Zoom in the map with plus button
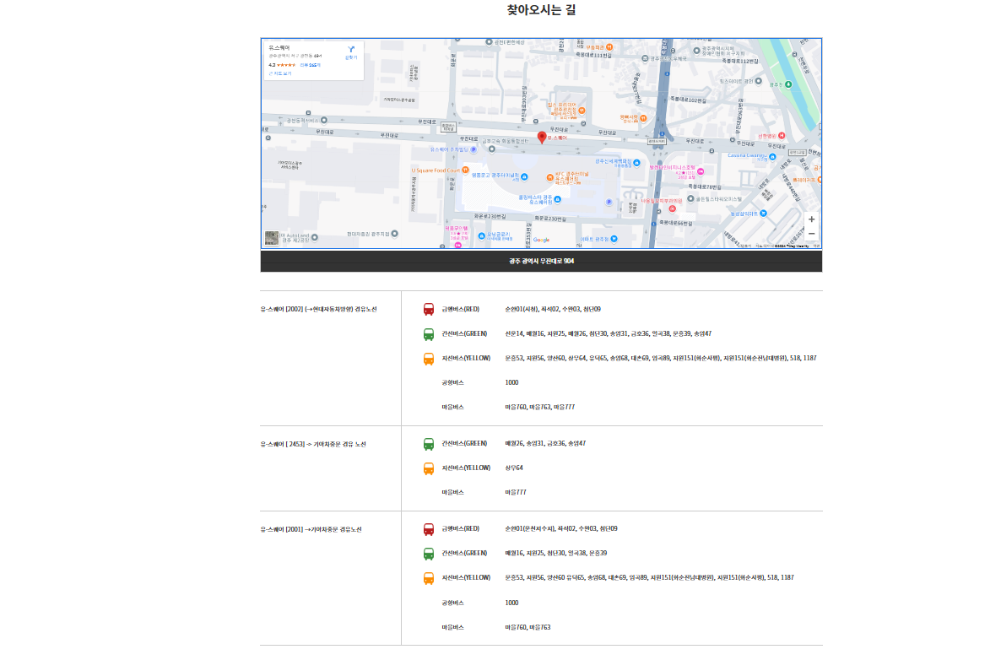This screenshot has height=660, width=1001. click(811, 219)
